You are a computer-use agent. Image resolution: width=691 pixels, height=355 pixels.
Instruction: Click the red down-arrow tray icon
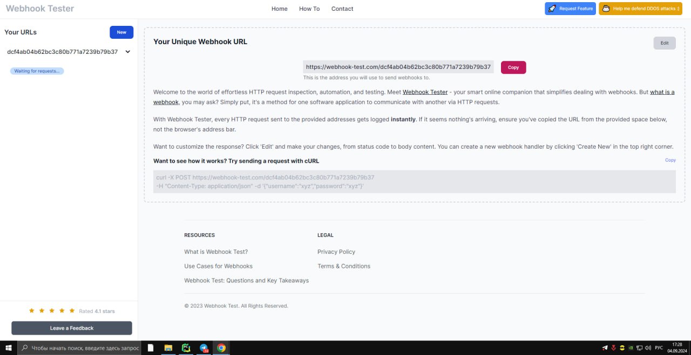coord(614,348)
